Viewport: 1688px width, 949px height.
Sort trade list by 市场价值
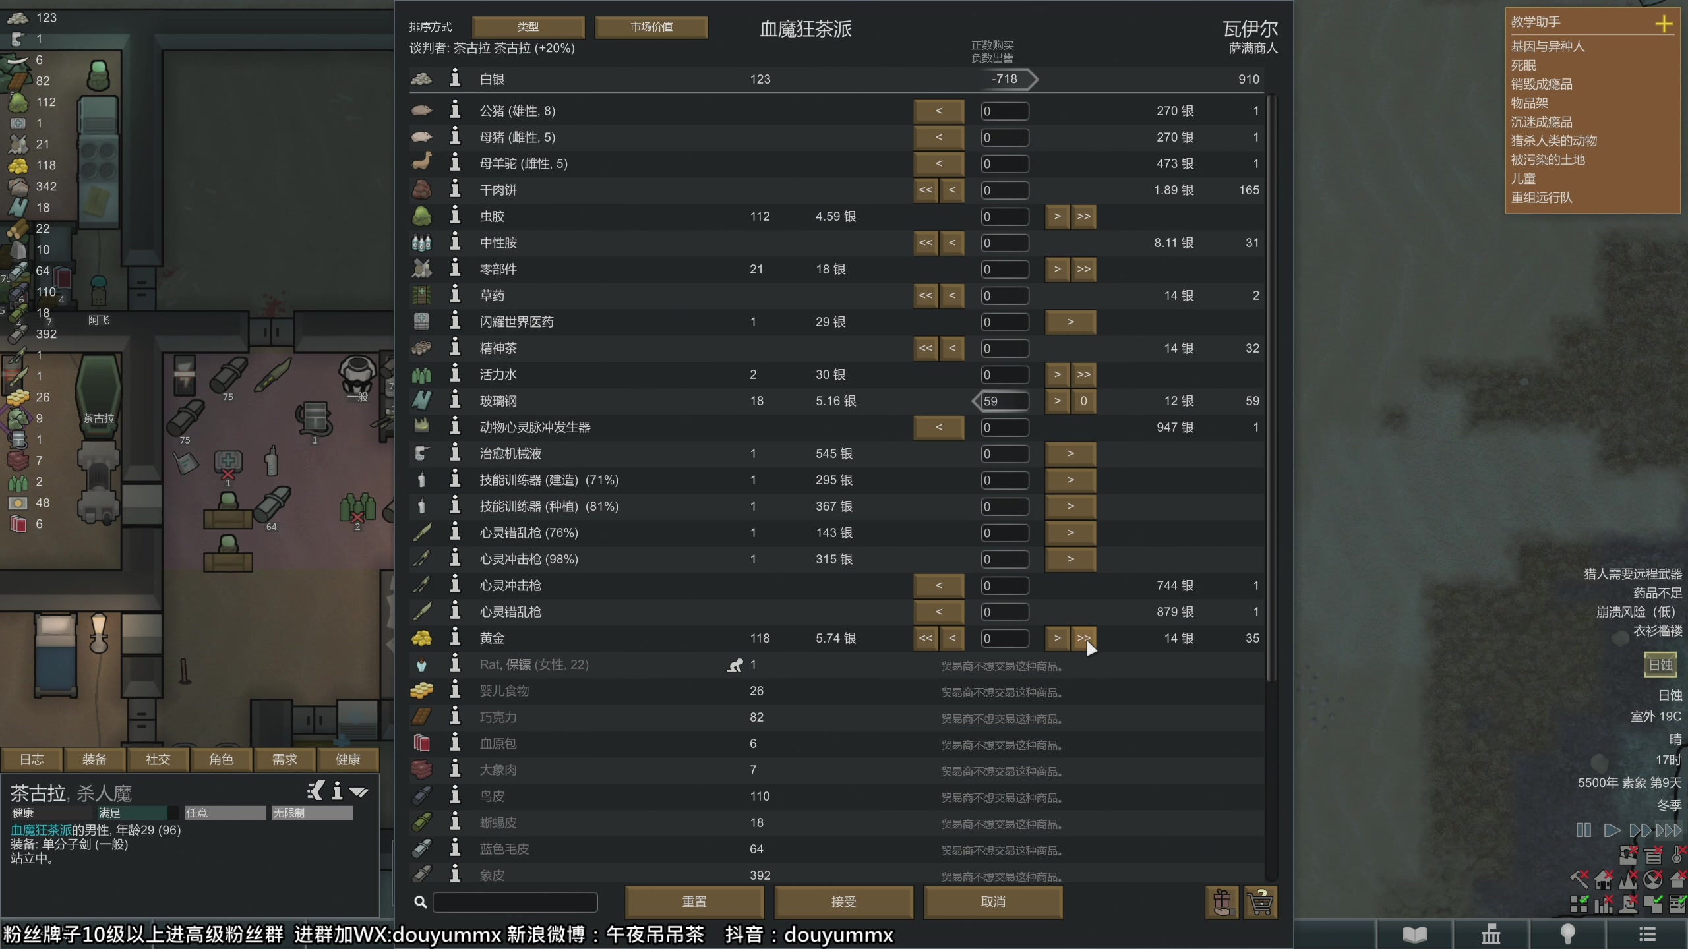pyautogui.click(x=651, y=27)
